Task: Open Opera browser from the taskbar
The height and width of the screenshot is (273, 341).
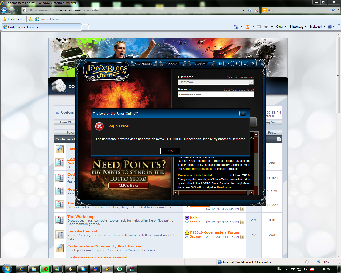Action: click(46, 269)
